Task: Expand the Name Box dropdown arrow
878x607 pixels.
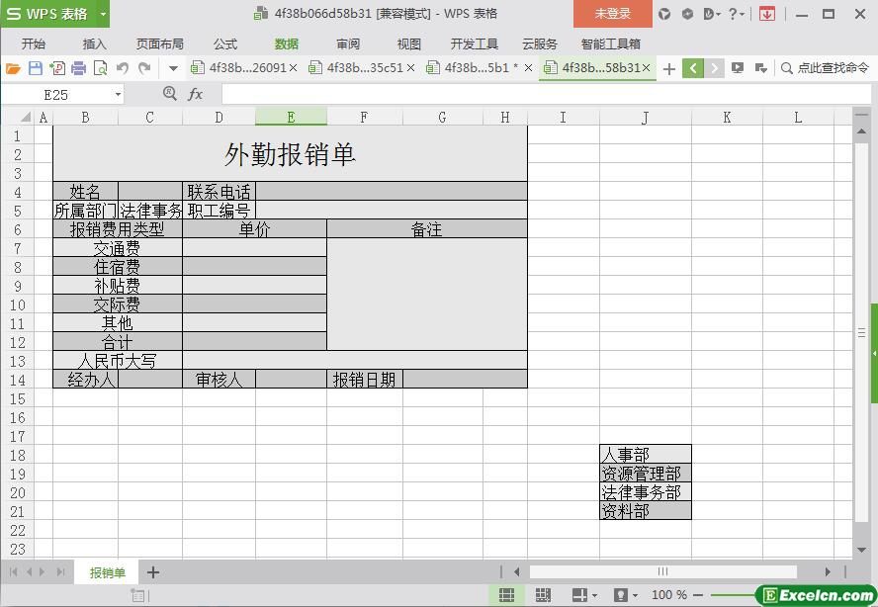Action: [x=118, y=94]
